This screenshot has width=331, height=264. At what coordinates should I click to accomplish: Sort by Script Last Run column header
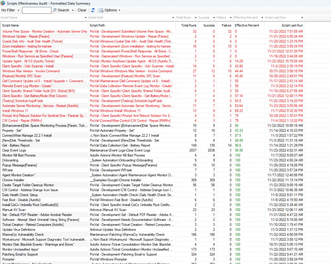coord(292,25)
